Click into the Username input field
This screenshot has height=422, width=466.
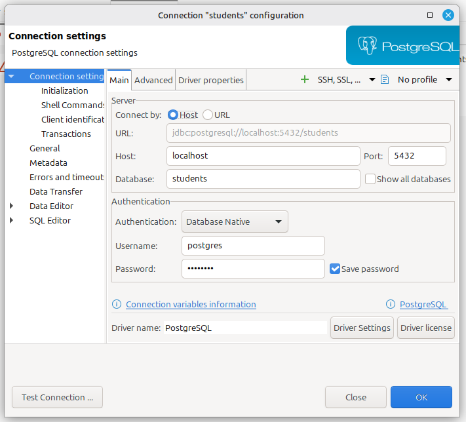pos(253,246)
